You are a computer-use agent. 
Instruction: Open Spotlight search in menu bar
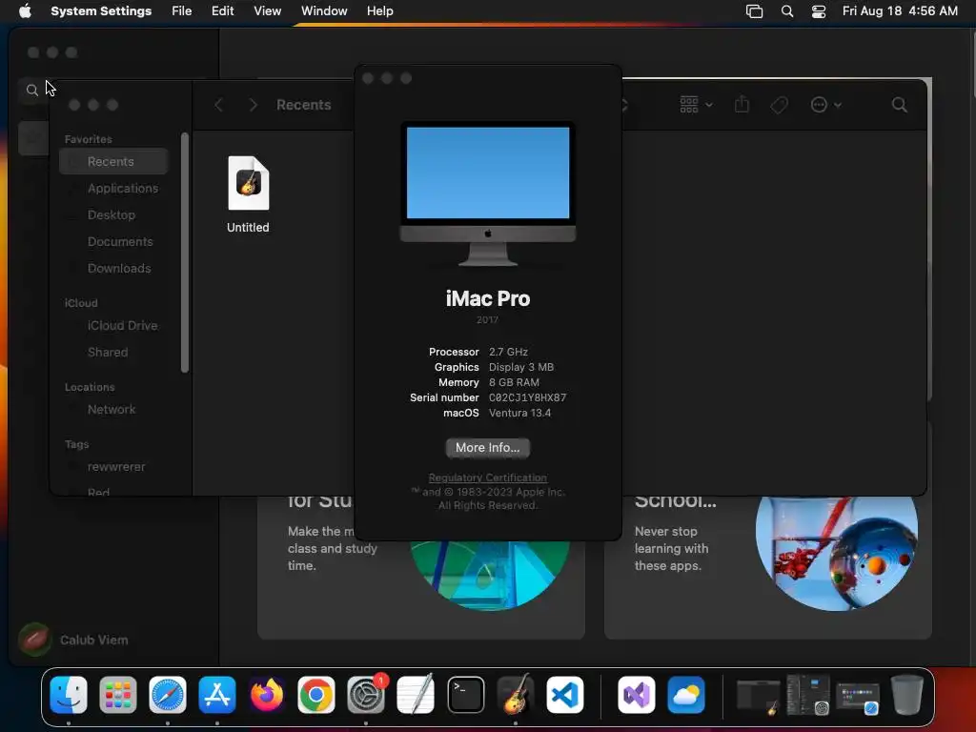coord(786,11)
